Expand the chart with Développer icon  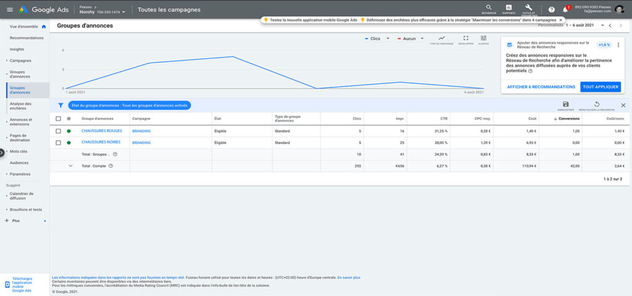(465, 40)
